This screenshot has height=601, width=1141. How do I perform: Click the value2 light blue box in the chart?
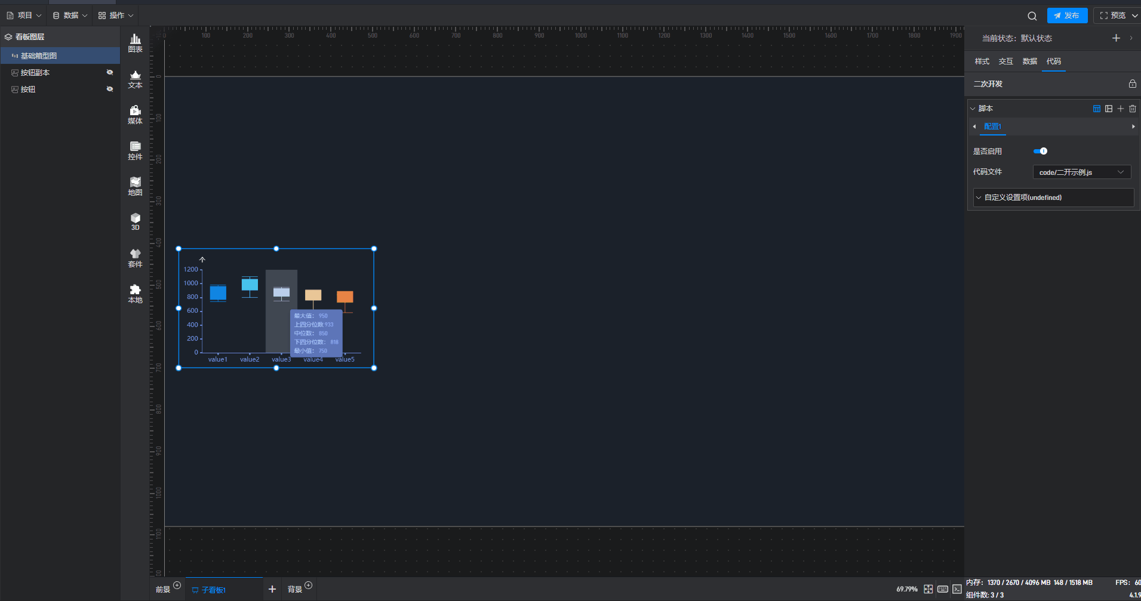250,284
